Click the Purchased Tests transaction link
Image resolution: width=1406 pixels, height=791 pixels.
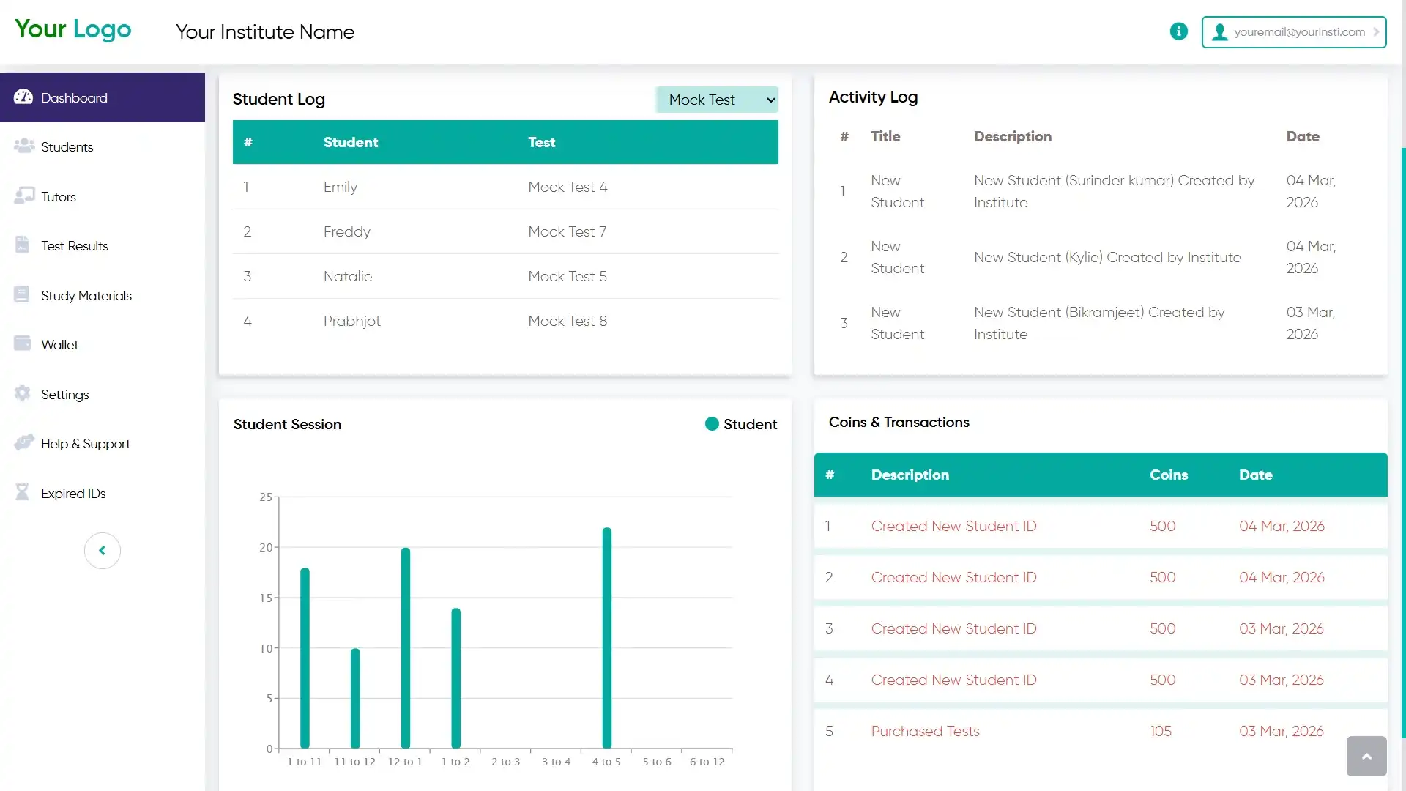pyautogui.click(x=925, y=731)
